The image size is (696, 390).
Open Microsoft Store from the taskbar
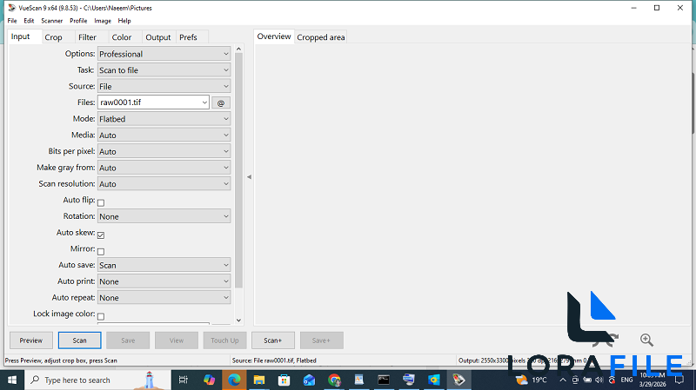pos(284,380)
